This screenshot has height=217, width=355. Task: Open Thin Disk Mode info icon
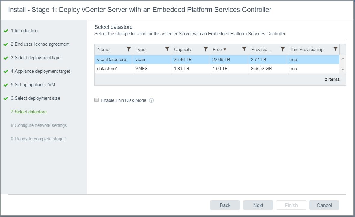(x=151, y=100)
